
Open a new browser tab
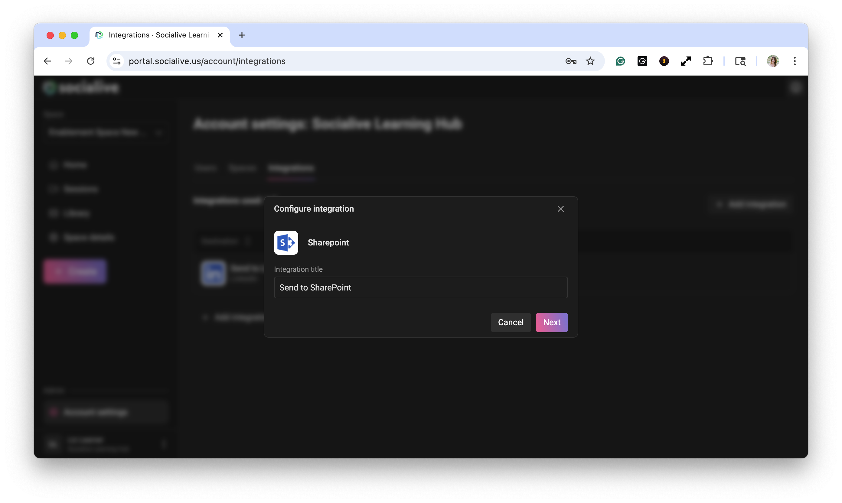[x=242, y=35]
